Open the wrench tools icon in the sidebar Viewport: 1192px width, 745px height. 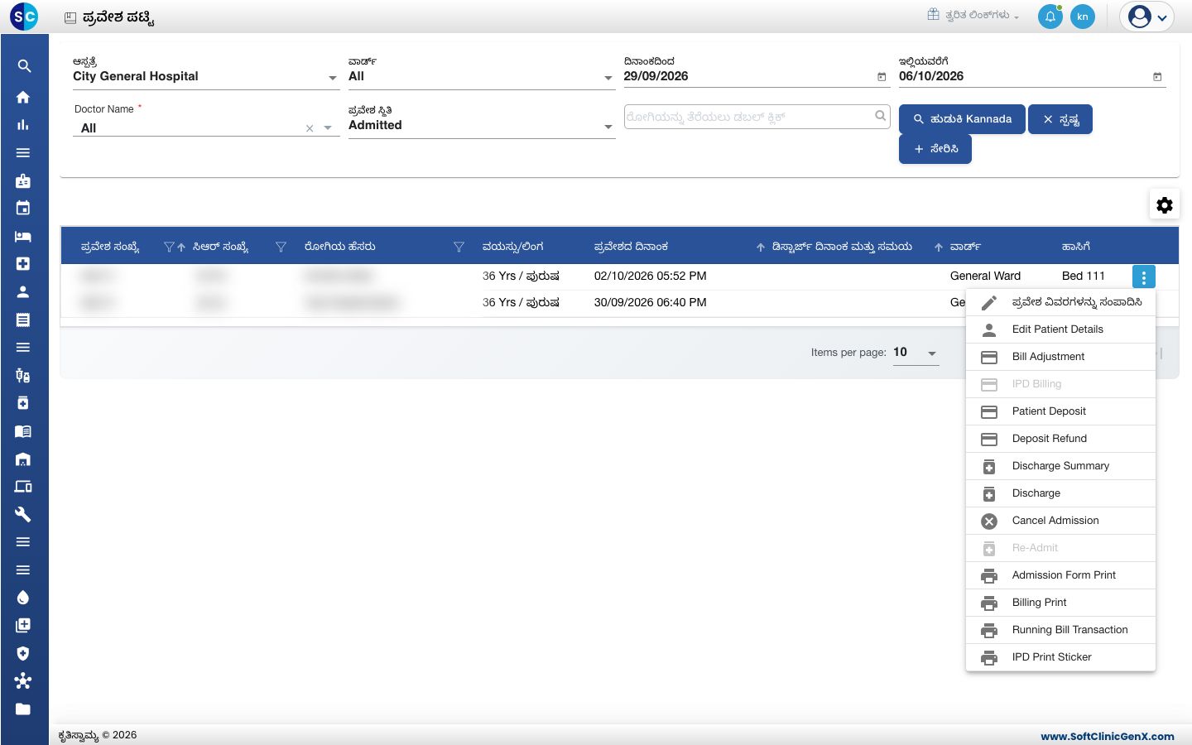pyautogui.click(x=23, y=514)
